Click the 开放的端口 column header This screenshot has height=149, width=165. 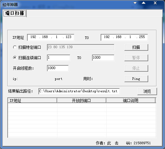(82, 100)
